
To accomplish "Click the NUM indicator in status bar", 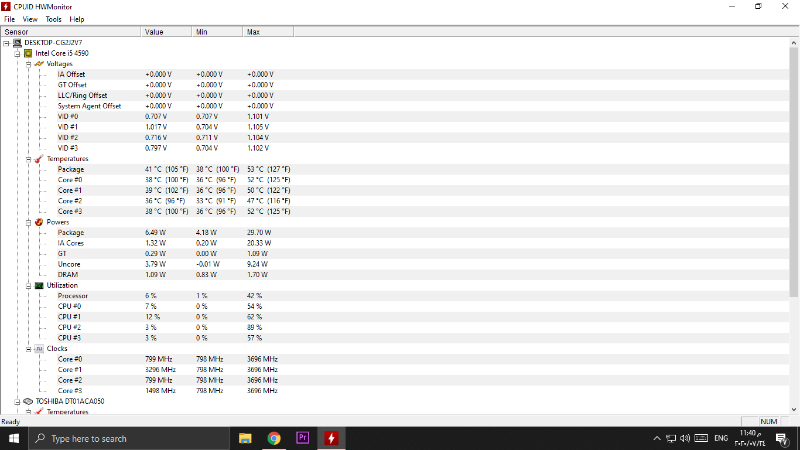I will pos(769,421).
